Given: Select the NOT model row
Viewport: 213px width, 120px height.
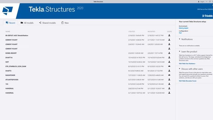Looking at the screenshot, I should [89, 62].
